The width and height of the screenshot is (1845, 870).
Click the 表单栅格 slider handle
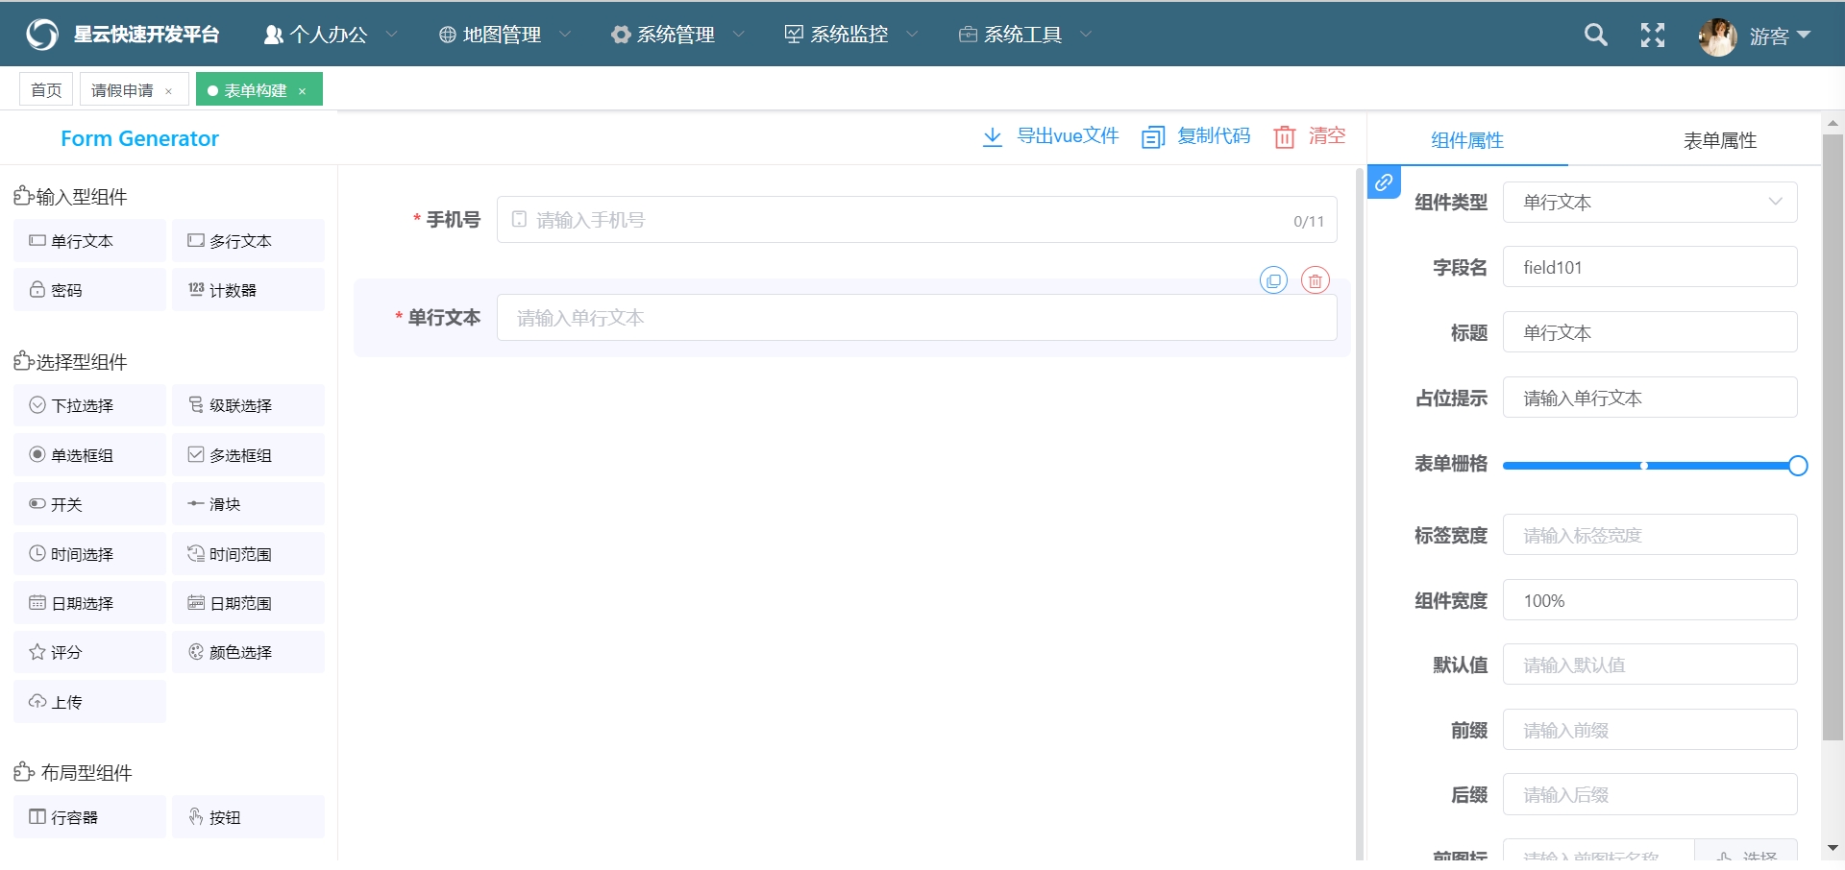[1798, 466]
